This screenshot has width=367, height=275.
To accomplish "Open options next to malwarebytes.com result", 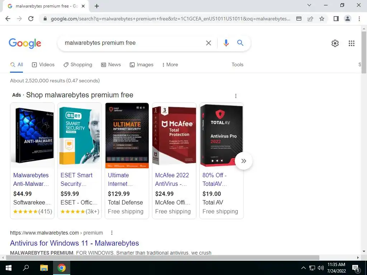I will (112, 233).
